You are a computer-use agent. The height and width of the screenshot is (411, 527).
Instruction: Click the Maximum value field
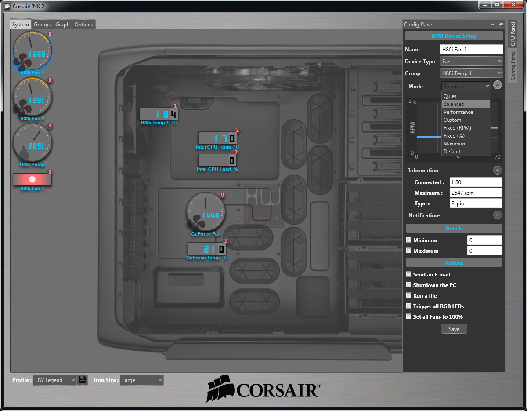tap(484, 251)
